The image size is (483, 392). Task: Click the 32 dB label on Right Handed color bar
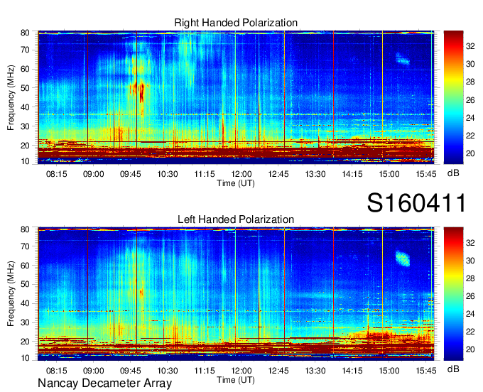click(470, 46)
